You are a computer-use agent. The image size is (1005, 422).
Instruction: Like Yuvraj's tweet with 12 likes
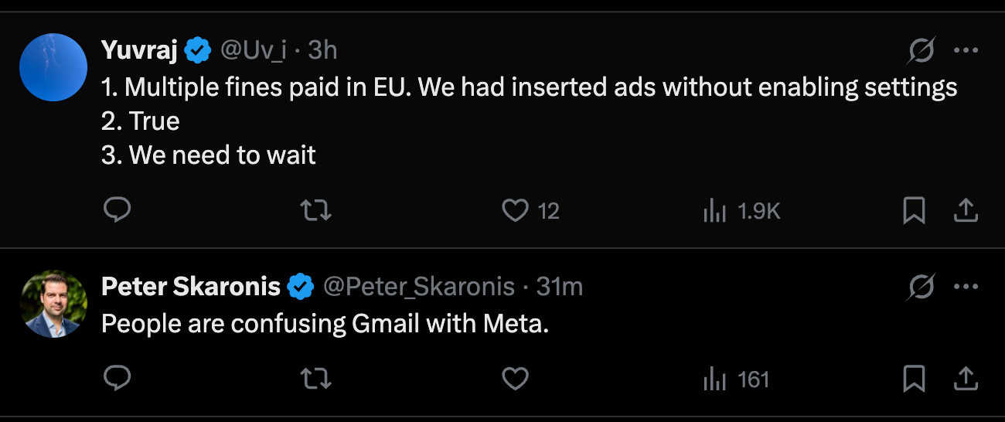coord(516,210)
